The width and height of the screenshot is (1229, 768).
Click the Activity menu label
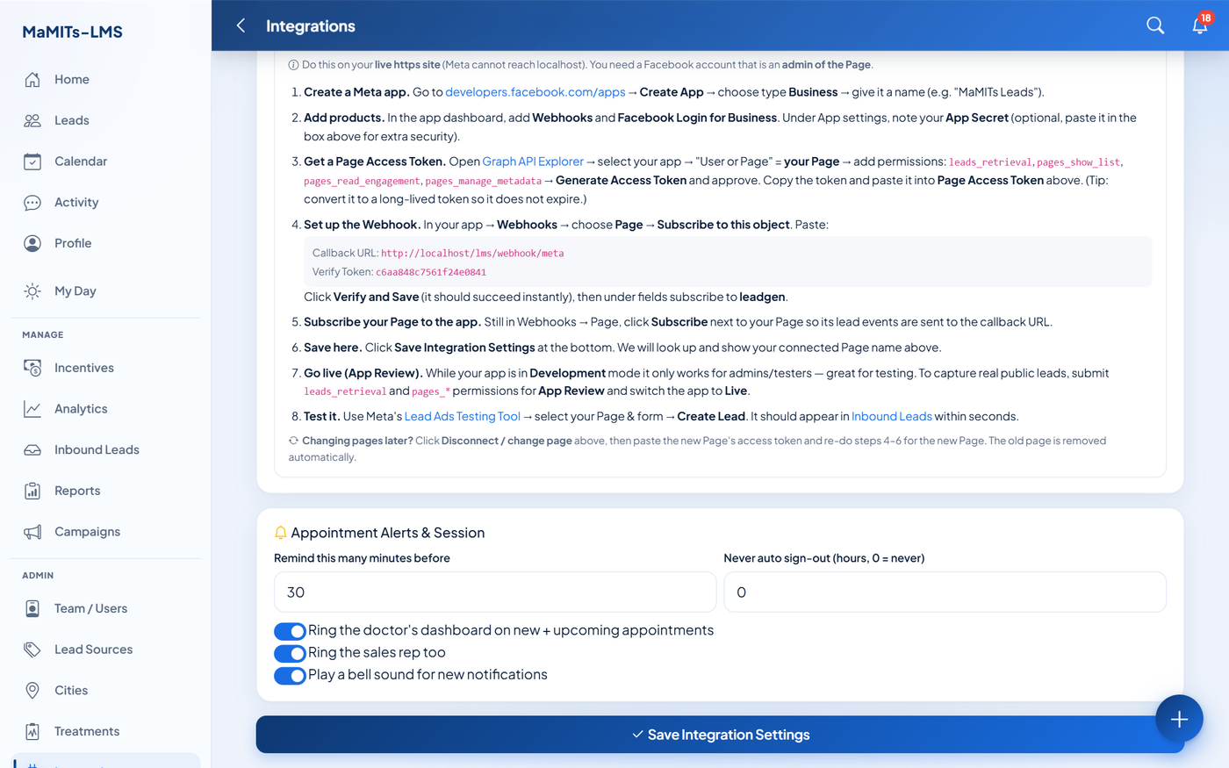click(76, 203)
